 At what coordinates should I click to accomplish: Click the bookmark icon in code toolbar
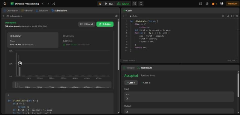(228, 16)
